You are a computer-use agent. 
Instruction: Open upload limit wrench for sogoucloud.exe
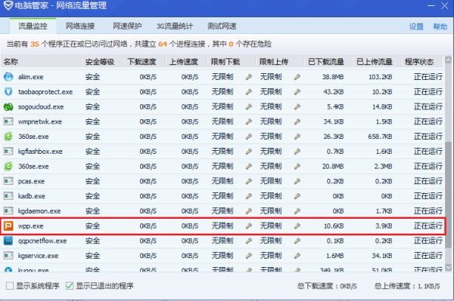pyautogui.click(x=297, y=107)
